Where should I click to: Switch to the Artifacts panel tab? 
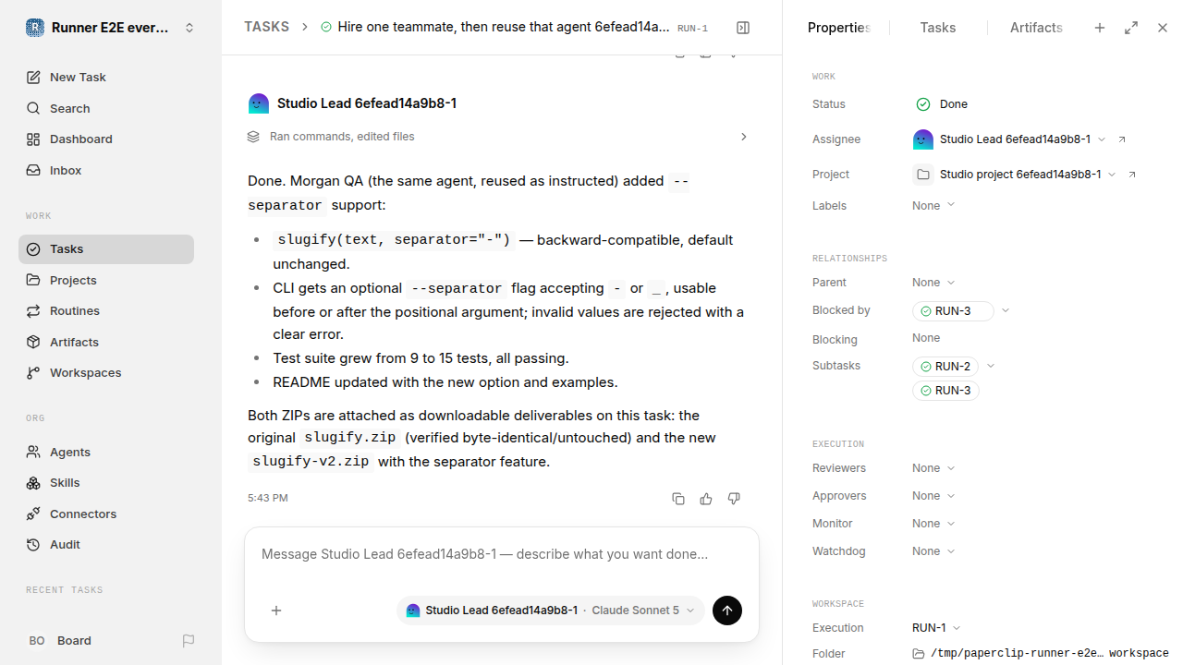click(x=1036, y=28)
